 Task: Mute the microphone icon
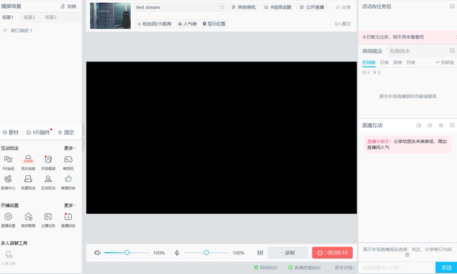click(177, 253)
